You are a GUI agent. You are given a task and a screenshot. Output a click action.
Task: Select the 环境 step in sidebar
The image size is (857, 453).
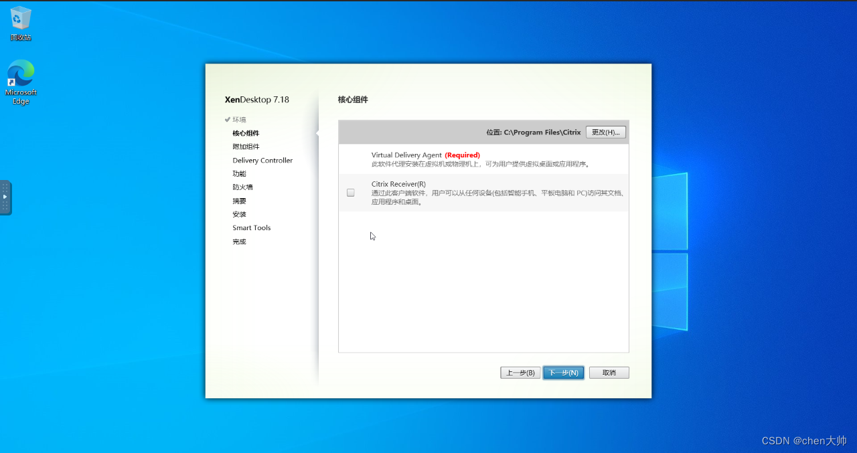pyautogui.click(x=239, y=120)
